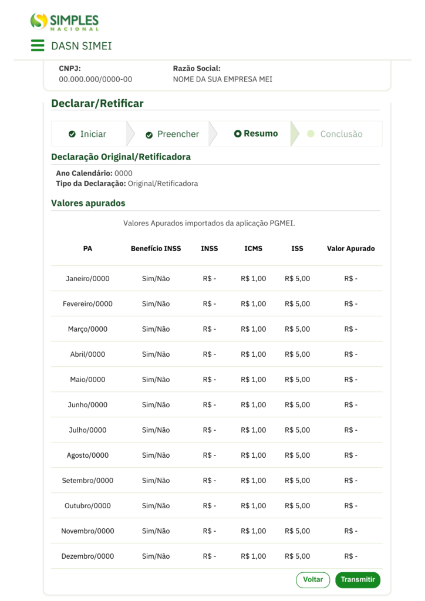Go to the Iniciar step
This screenshot has width=425, height=601.
[93, 134]
